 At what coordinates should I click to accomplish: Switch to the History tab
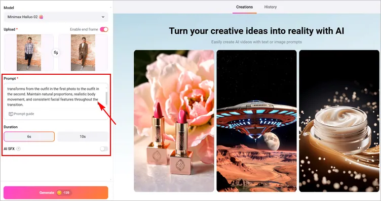271,7
